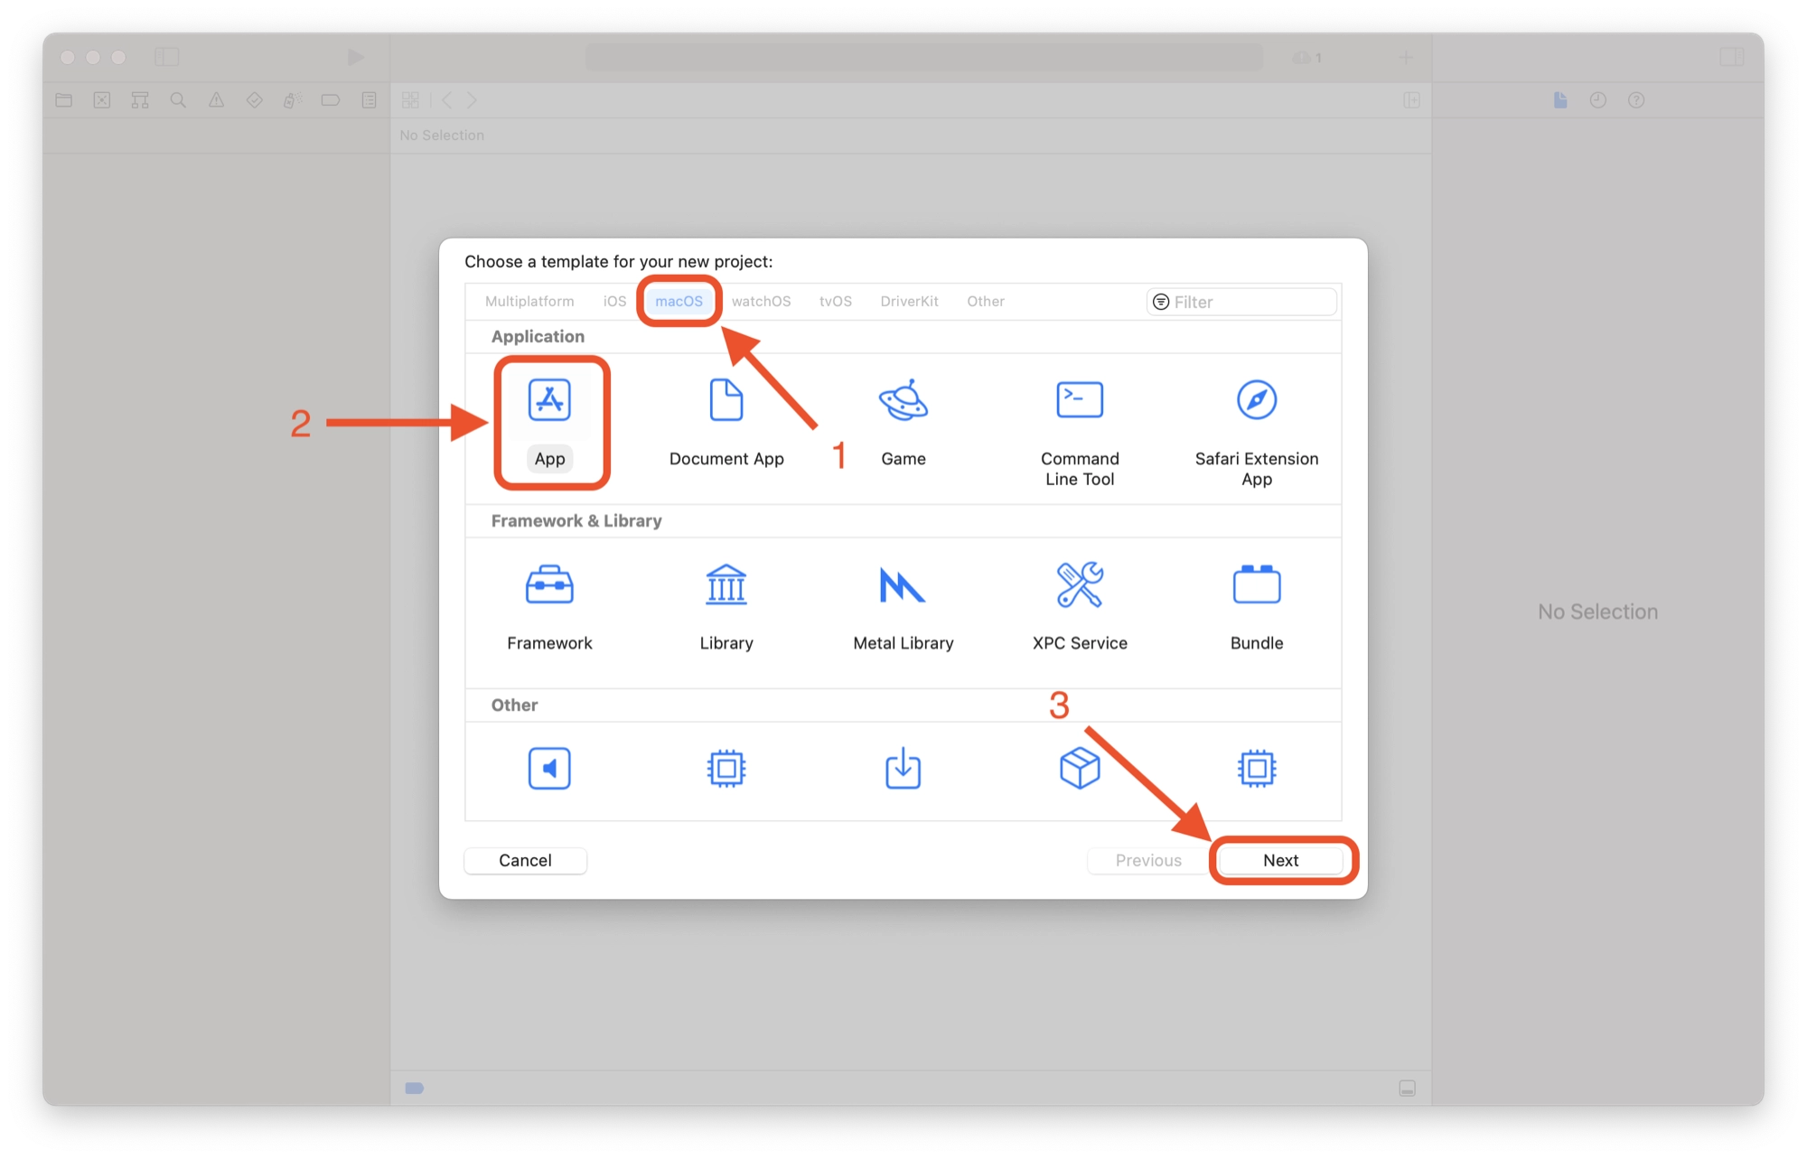The image size is (1807, 1159).
Task: Go back with editor left chevron
Action: point(447,100)
